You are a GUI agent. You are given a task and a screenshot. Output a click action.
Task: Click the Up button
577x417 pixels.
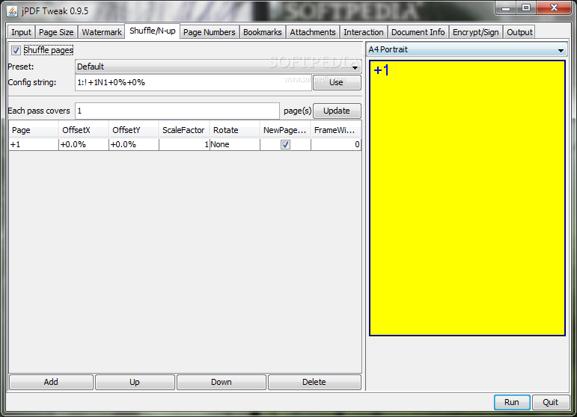[135, 382]
